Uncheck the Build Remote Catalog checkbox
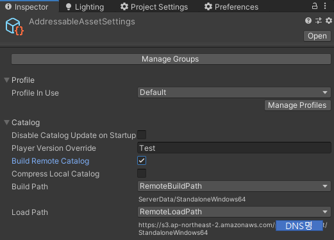The width and height of the screenshot is (334, 240). (x=142, y=160)
